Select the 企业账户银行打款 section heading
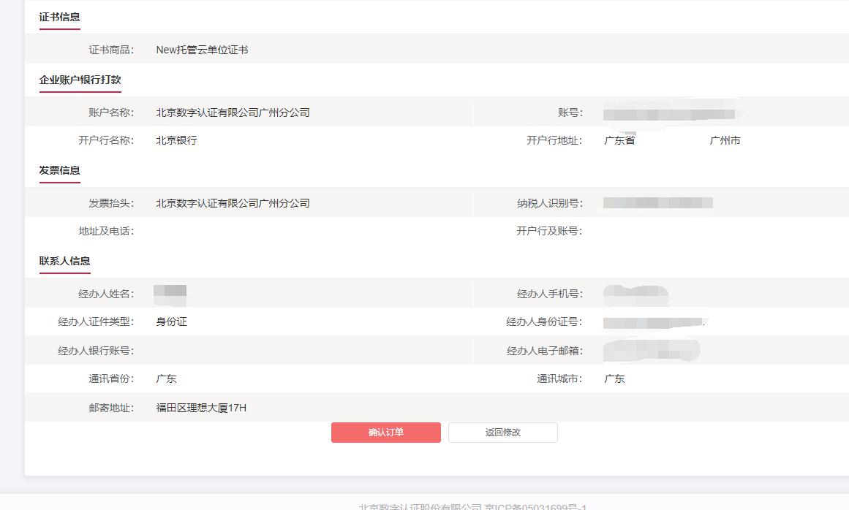 point(80,80)
